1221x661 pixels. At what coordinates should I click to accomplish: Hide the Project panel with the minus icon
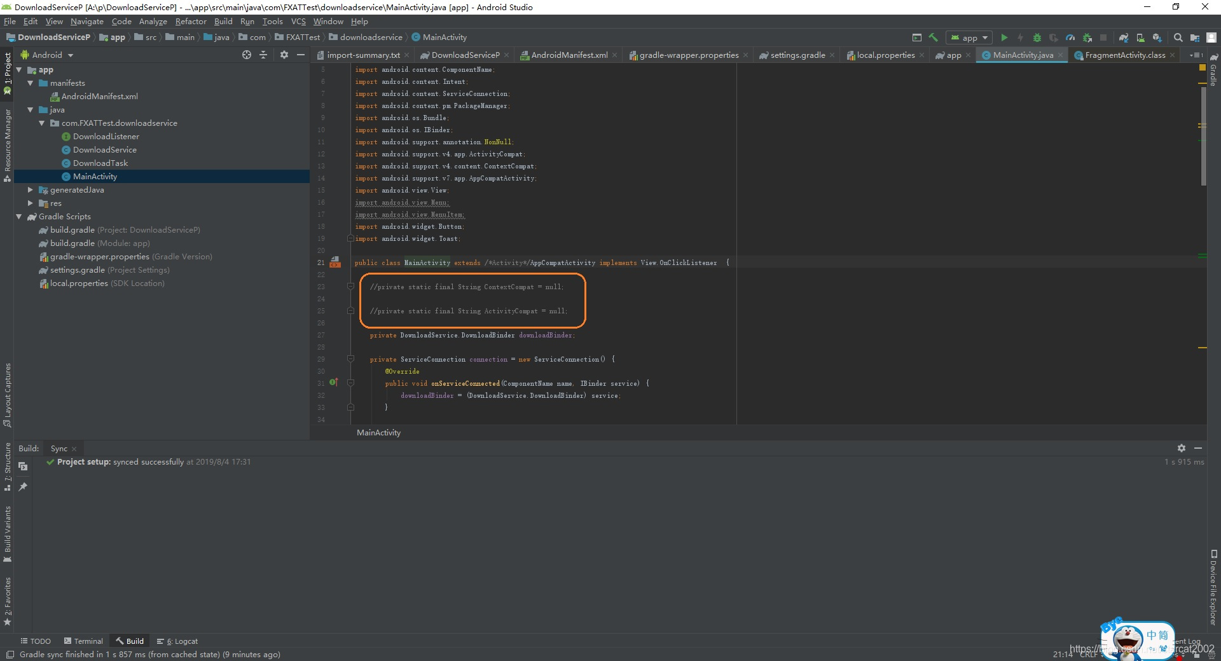[301, 55]
